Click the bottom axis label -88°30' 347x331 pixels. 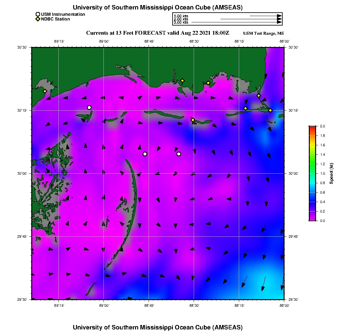(194, 305)
